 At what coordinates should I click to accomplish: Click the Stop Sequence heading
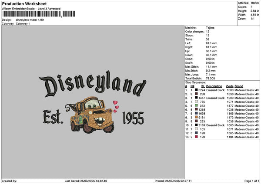pyautogui.click(x=195, y=82)
